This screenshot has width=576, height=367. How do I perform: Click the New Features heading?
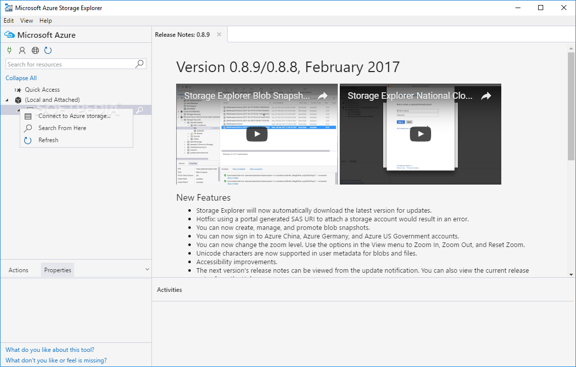point(203,198)
